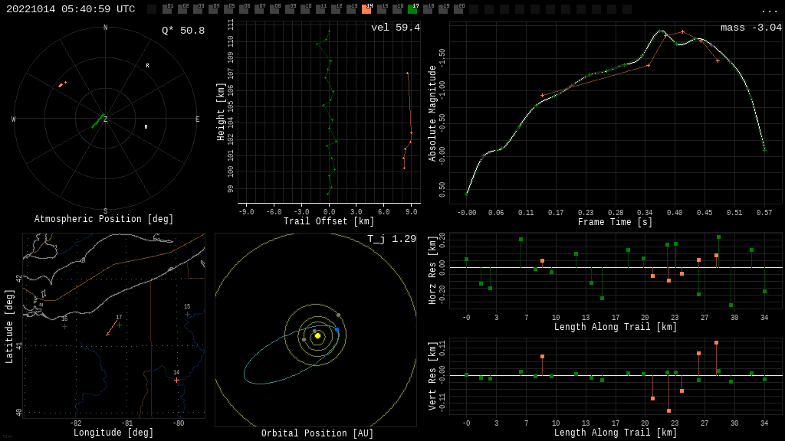
Task: Click the Q* 50.8 value
Action: point(183,31)
